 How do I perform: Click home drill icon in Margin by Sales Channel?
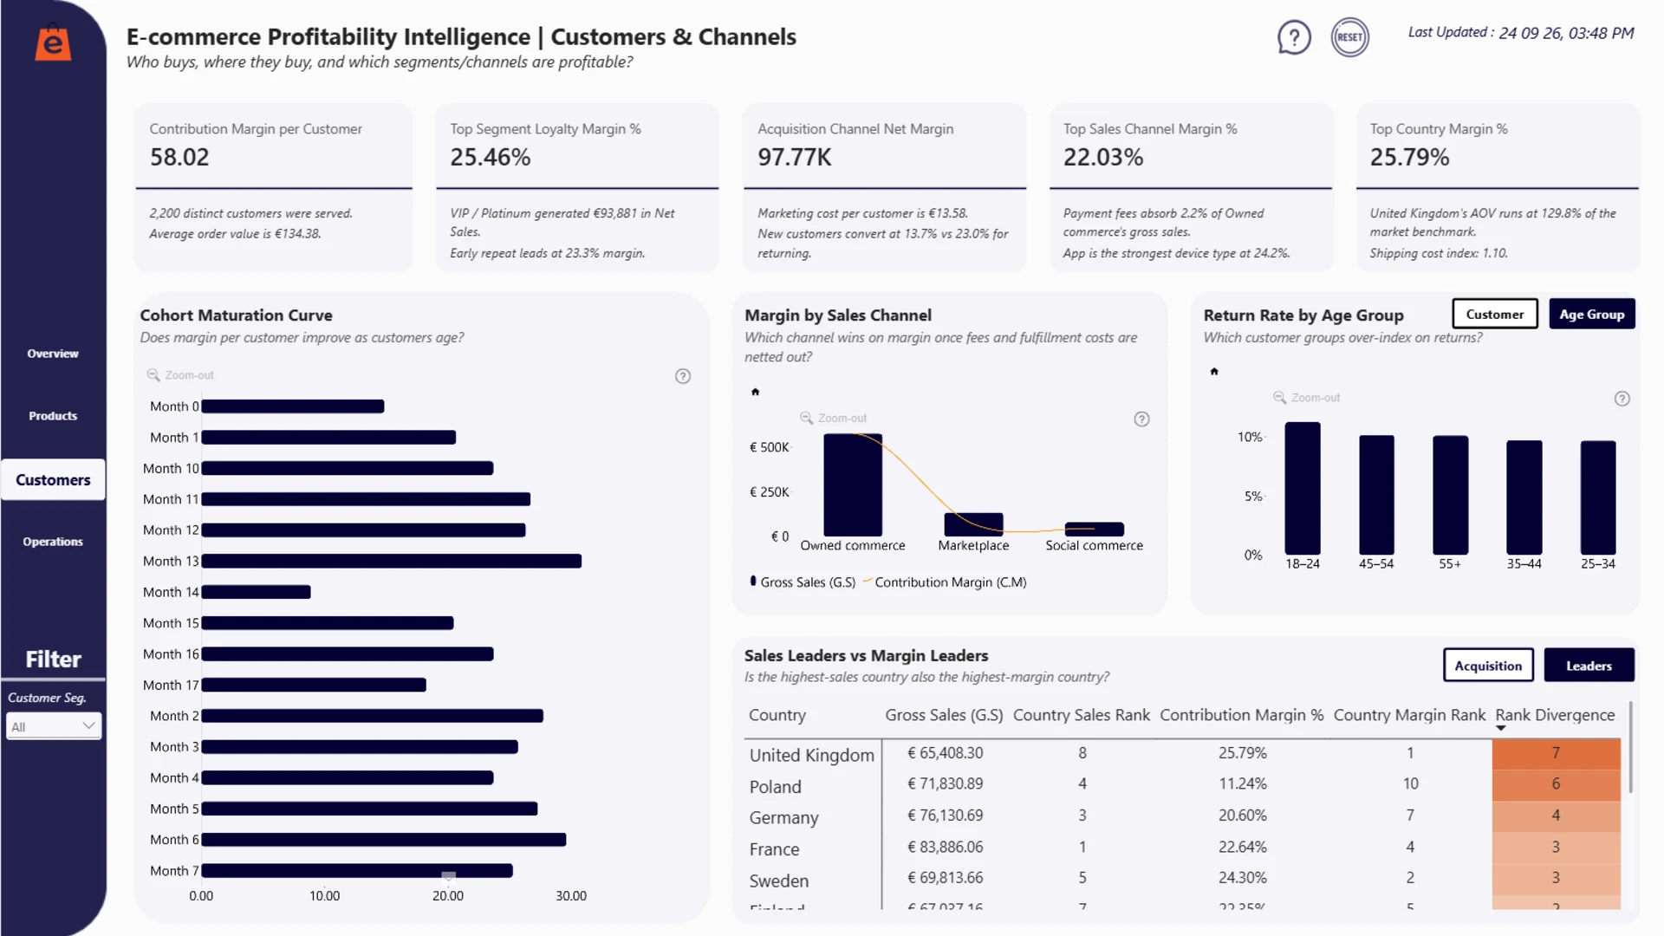(755, 392)
